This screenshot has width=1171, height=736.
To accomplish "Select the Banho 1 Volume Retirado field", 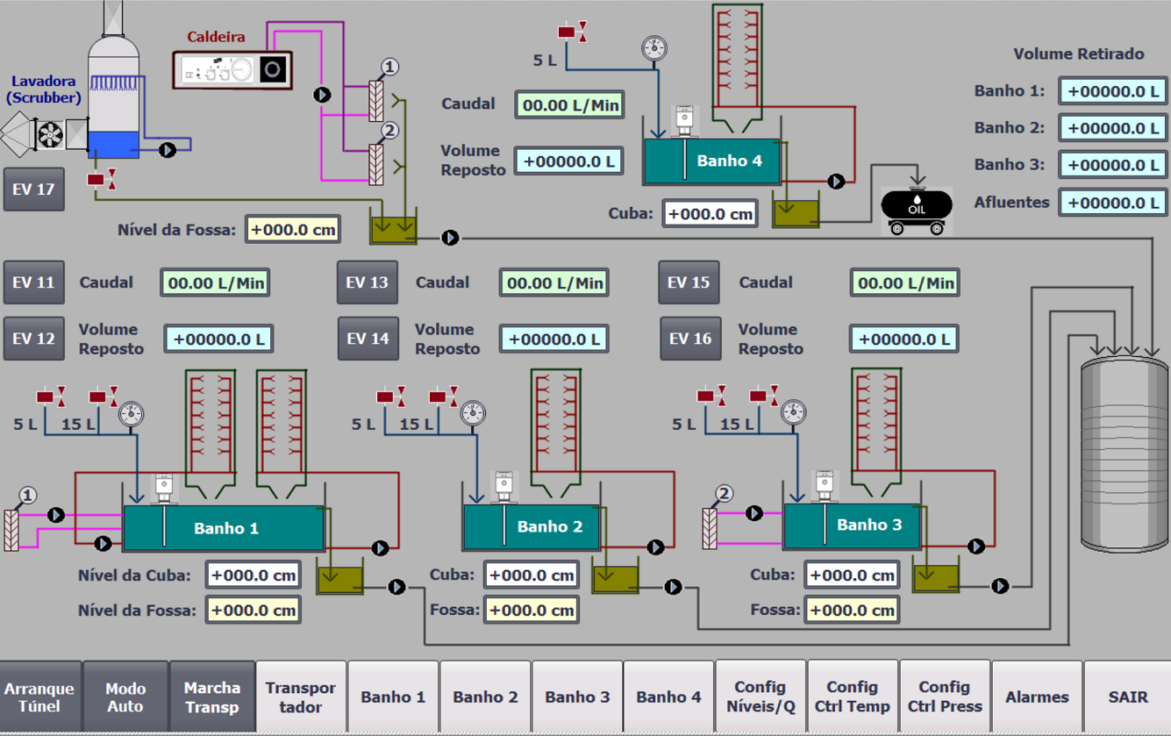I will coord(1112,91).
